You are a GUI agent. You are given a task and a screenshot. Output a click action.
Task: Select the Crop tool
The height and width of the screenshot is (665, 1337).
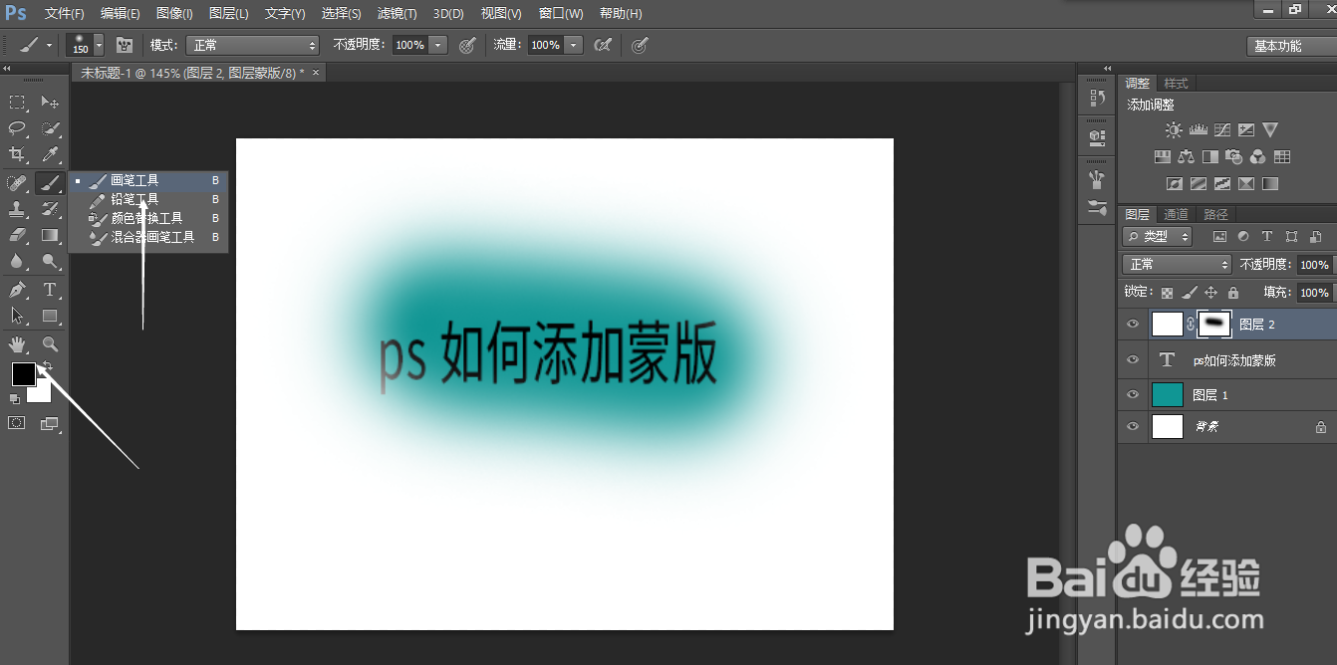click(18, 154)
